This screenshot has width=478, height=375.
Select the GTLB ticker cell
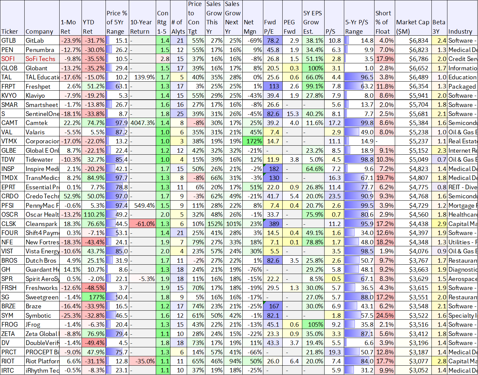click(12, 41)
